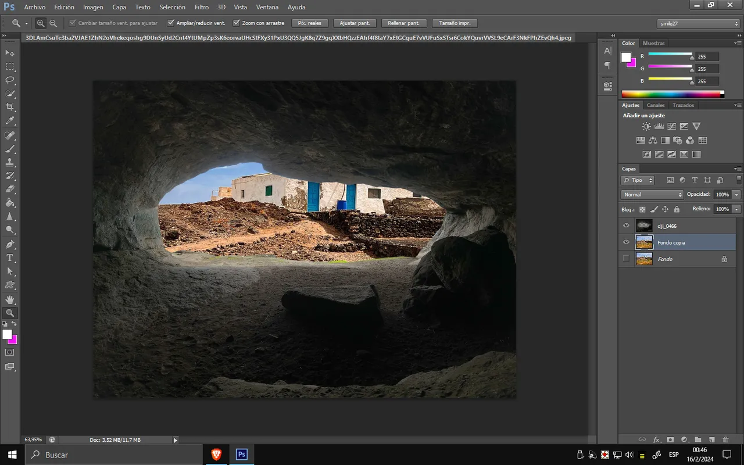Select the Path Selection arrow tool
Image resolution: width=744 pixels, height=465 pixels.
click(10, 271)
